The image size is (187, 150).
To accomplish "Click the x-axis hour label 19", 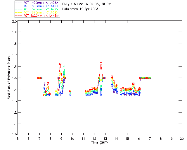I will pos(171,139).
